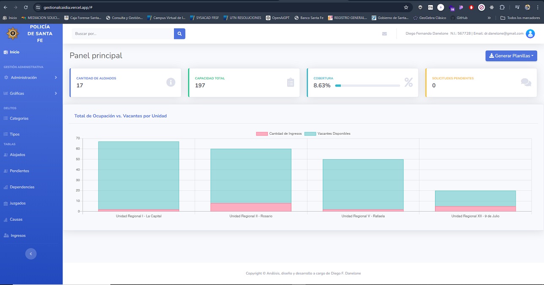Focus the Buscar por search field
Viewport: 544px width, 285px height.
pos(122,34)
